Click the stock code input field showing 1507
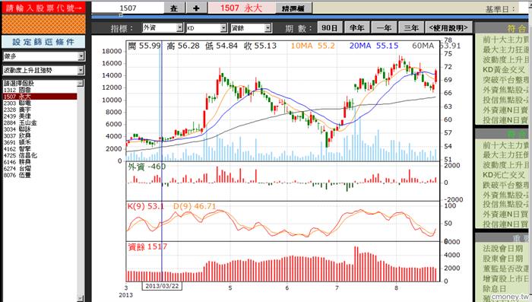This screenshot has height=302, width=532. click(x=128, y=8)
